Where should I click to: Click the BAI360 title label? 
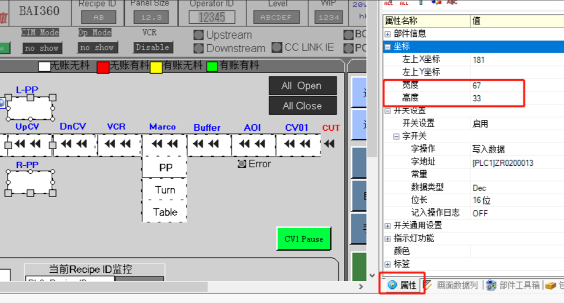coord(39,11)
